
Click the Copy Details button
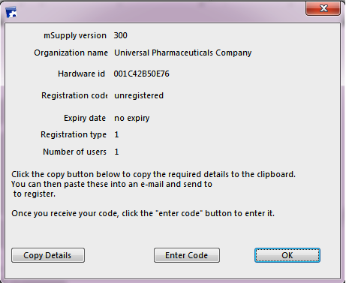coord(48,255)
